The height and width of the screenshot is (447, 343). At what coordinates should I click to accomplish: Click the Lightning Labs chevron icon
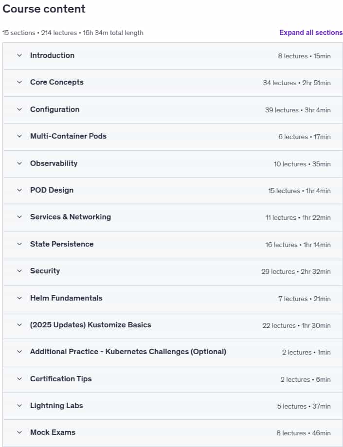point(19,405)
